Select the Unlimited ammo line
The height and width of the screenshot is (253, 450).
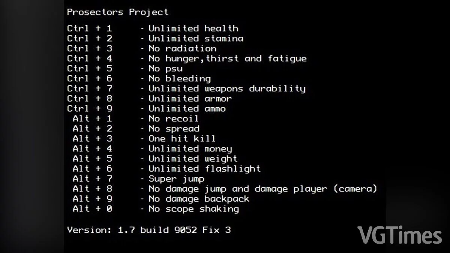(147, 109)
